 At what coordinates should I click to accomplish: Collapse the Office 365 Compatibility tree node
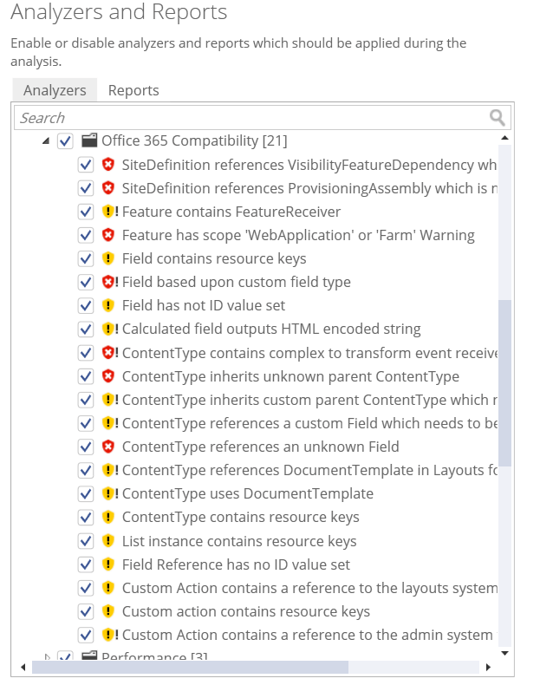[x=46, y=141]
